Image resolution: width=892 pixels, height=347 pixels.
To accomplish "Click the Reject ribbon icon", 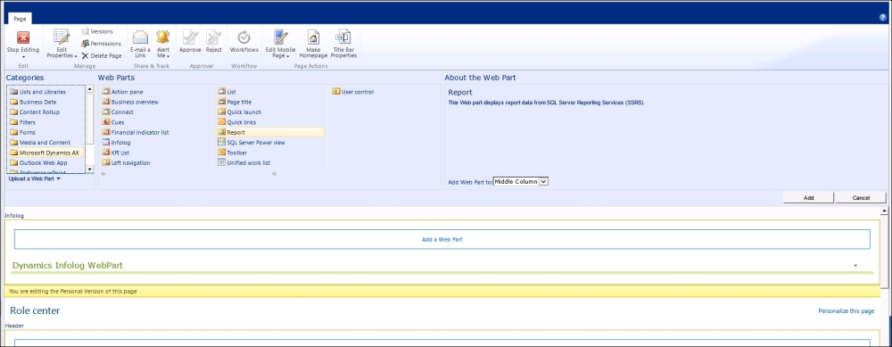I will 213,37.
